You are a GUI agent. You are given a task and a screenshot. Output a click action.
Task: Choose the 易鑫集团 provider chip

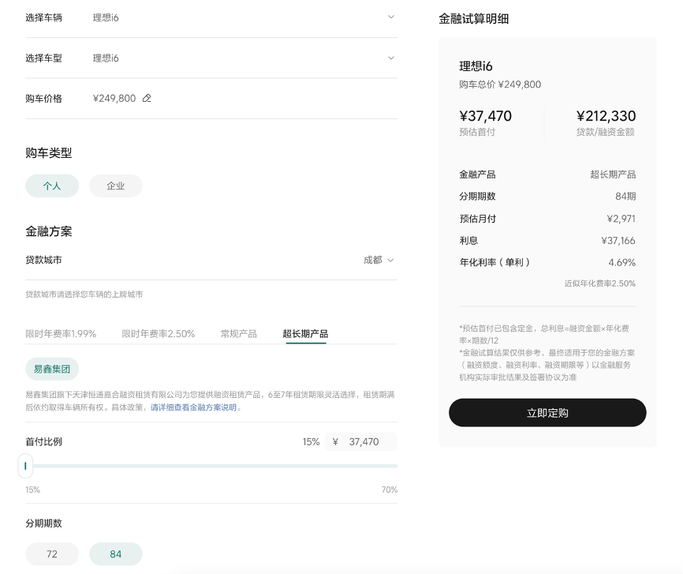pyautogui.click(x=52, y=369)
